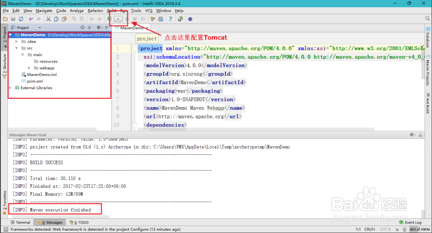Open the Terminal tool window tab
432x233 pixels.
[20, 222]
